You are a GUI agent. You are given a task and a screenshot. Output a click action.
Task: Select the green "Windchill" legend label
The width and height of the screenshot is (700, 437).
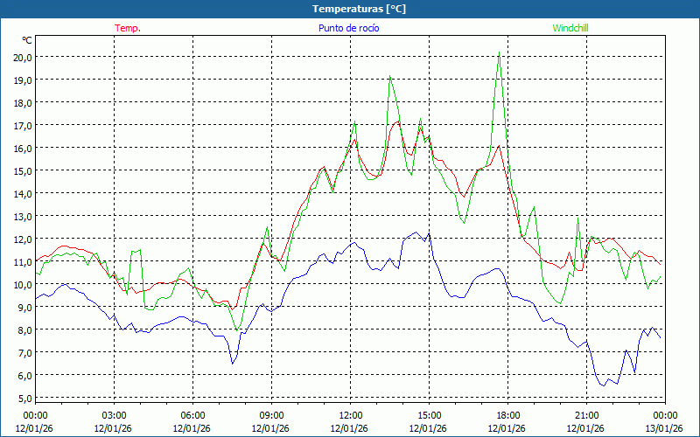pyautogui.click(x=570, y=28)
